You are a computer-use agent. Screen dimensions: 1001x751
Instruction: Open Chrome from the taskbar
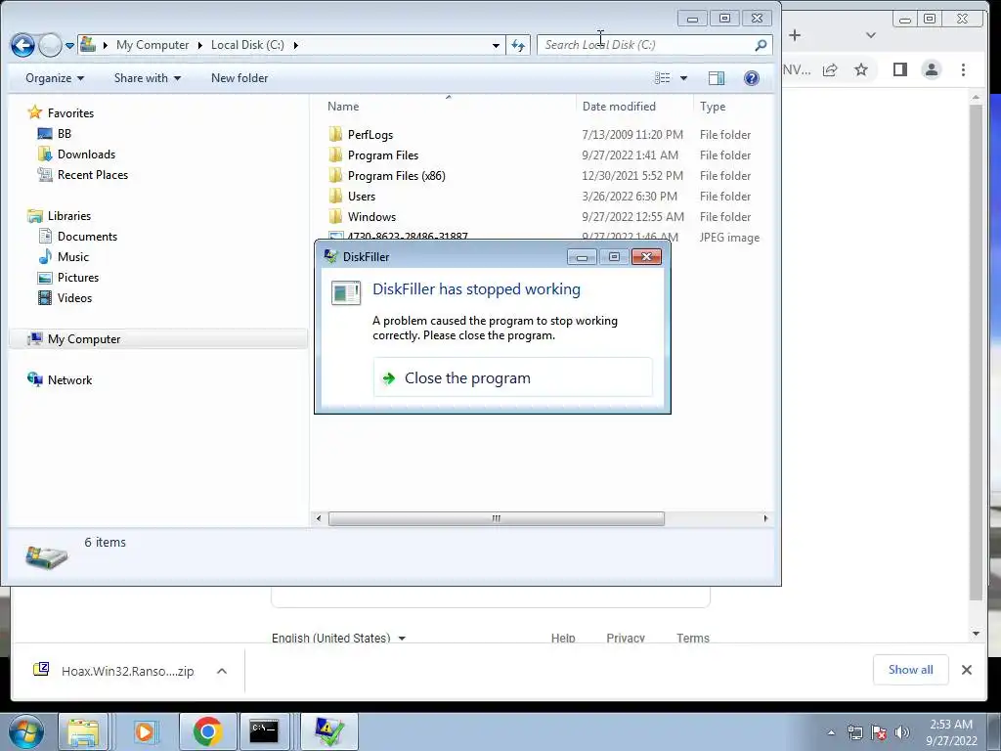pyautogui.click(x=208, y=731)
